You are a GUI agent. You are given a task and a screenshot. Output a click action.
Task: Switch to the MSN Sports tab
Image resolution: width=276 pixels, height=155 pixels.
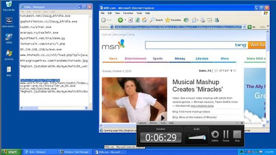pyautogui.click(x=158, y=59)
